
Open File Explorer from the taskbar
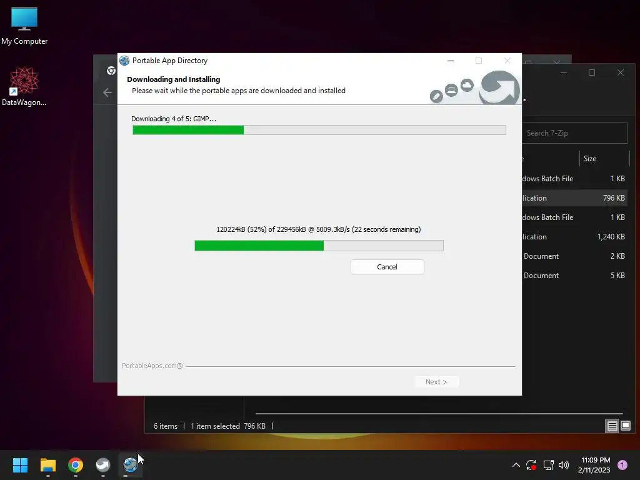[48, 465]
